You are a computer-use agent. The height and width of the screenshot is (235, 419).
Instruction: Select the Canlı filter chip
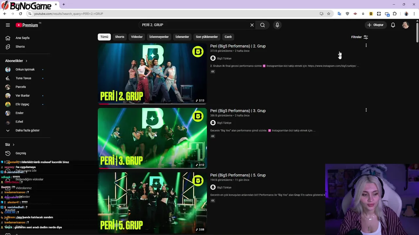[x=228, y=37]
